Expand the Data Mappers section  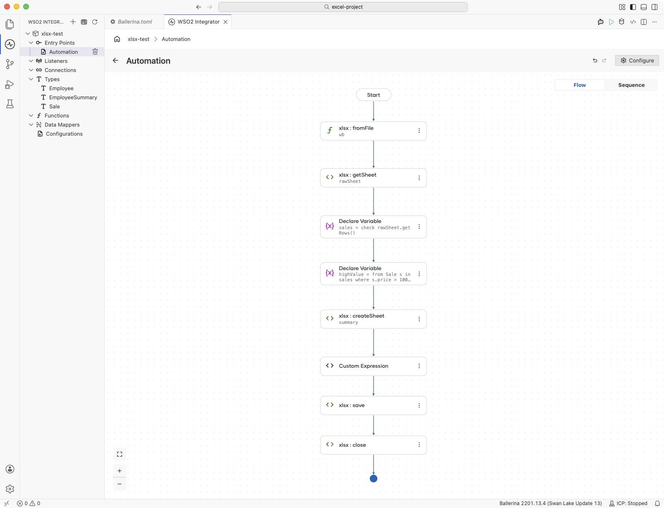[31, 125]
